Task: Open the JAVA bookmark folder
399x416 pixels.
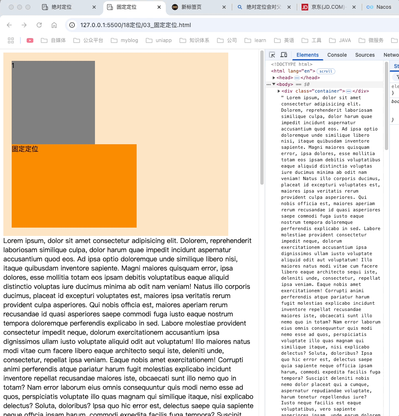Action: tap(340, 40)
